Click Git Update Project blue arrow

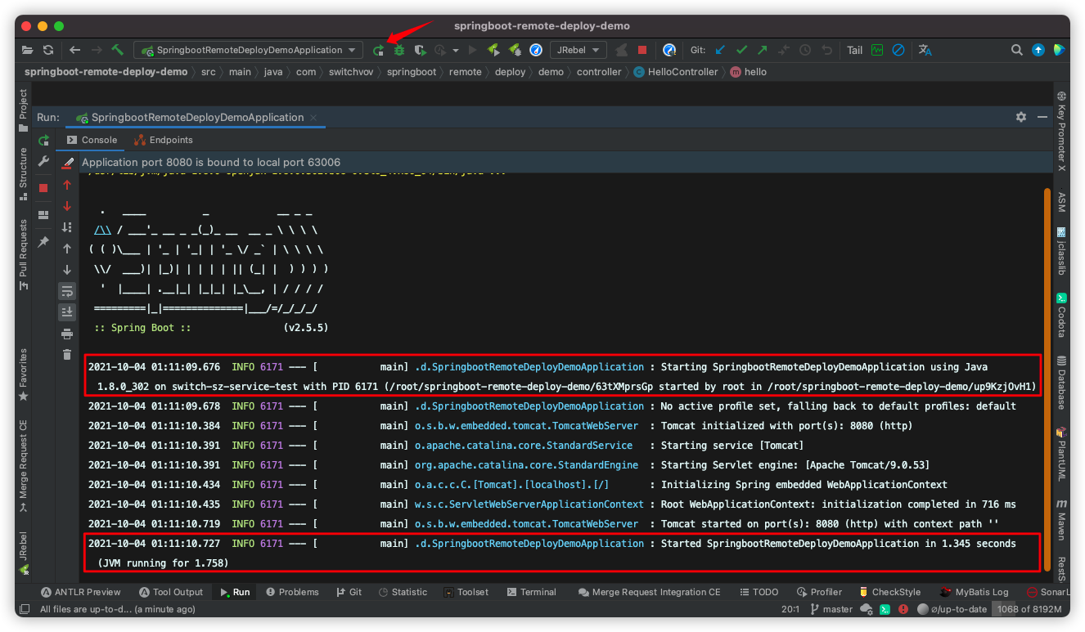coord(720,50)
